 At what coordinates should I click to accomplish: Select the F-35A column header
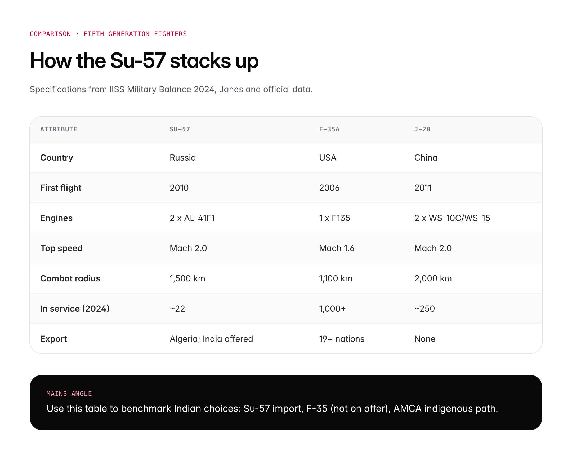pyautogui.click(x=329, y=129)
